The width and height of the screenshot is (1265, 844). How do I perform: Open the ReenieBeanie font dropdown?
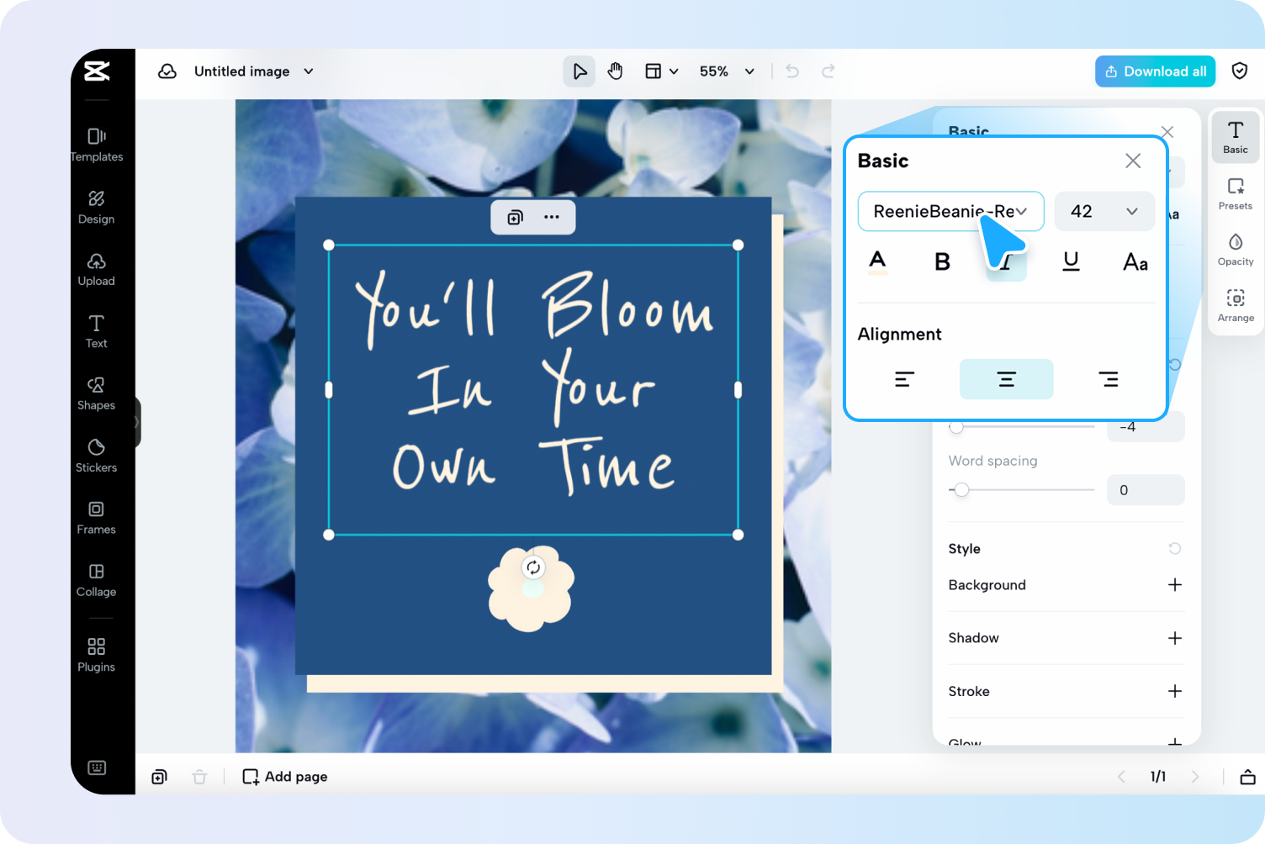(x=950, y=211)
